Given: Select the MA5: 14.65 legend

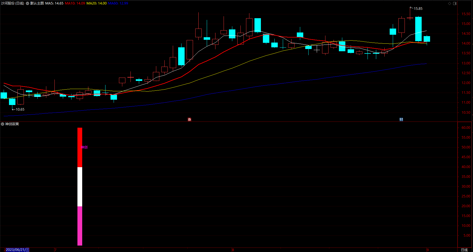Looking at the screenshot, I should (x=54, y=3).
